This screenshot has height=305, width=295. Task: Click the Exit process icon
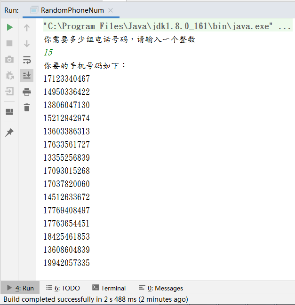[9, 91]
